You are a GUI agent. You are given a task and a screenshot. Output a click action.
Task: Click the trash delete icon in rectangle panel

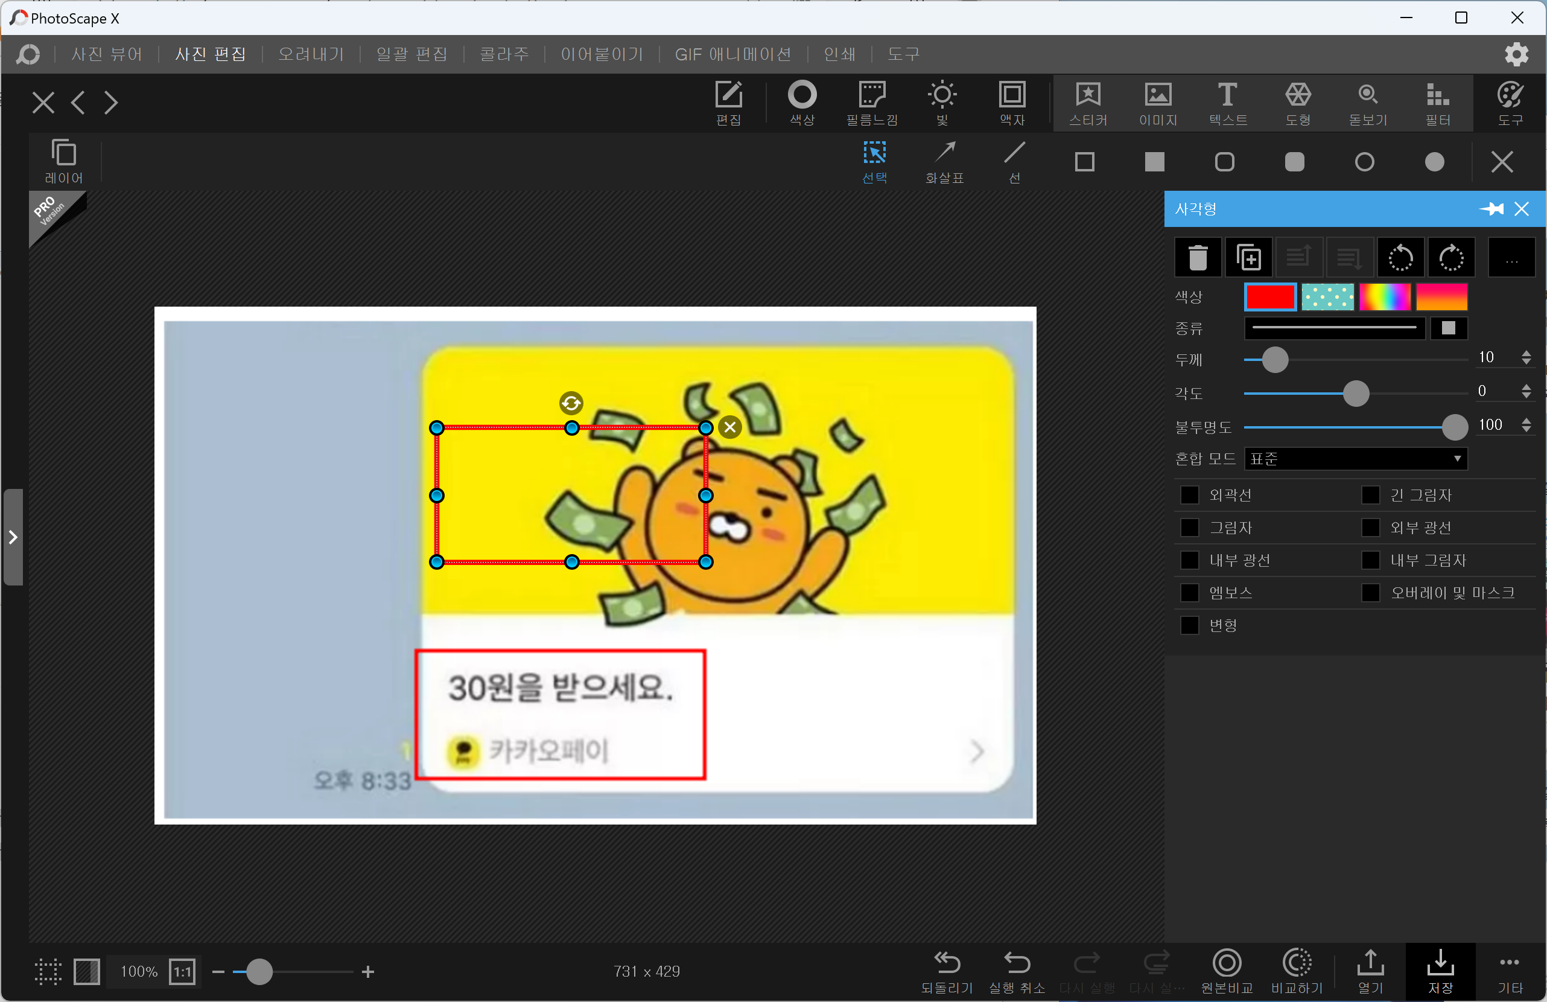[x=1197, y=258]
